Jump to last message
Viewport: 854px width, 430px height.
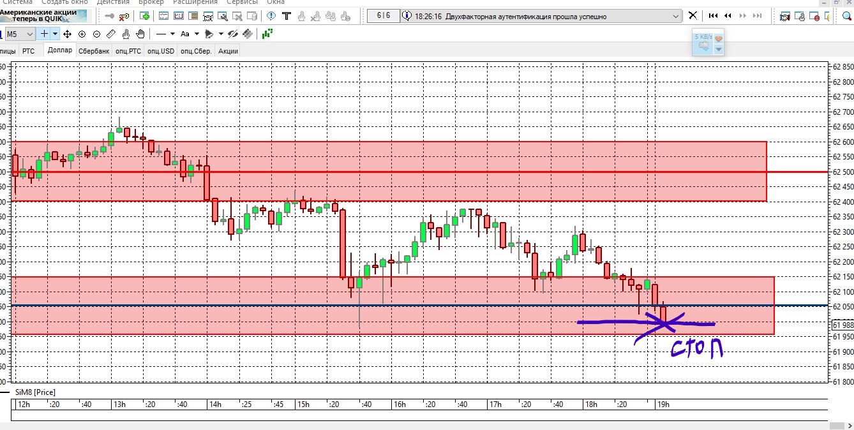click(x=758, y=16)
